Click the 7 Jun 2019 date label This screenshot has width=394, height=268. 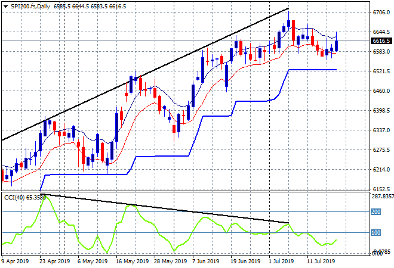coord(205,261)
